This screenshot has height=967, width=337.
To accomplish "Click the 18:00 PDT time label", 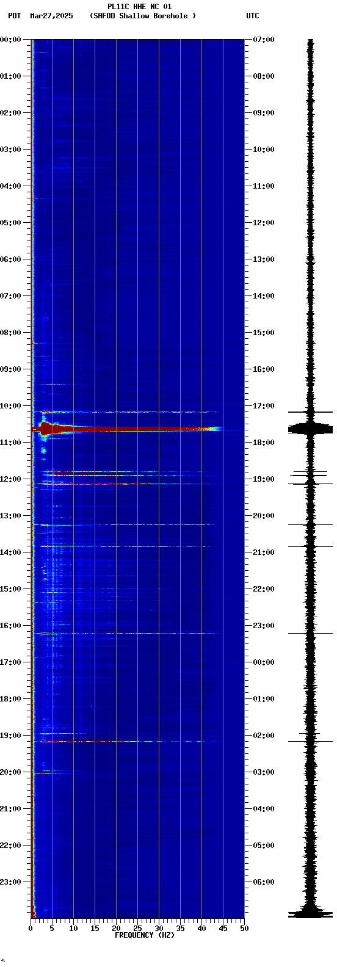I will point(10,699).
